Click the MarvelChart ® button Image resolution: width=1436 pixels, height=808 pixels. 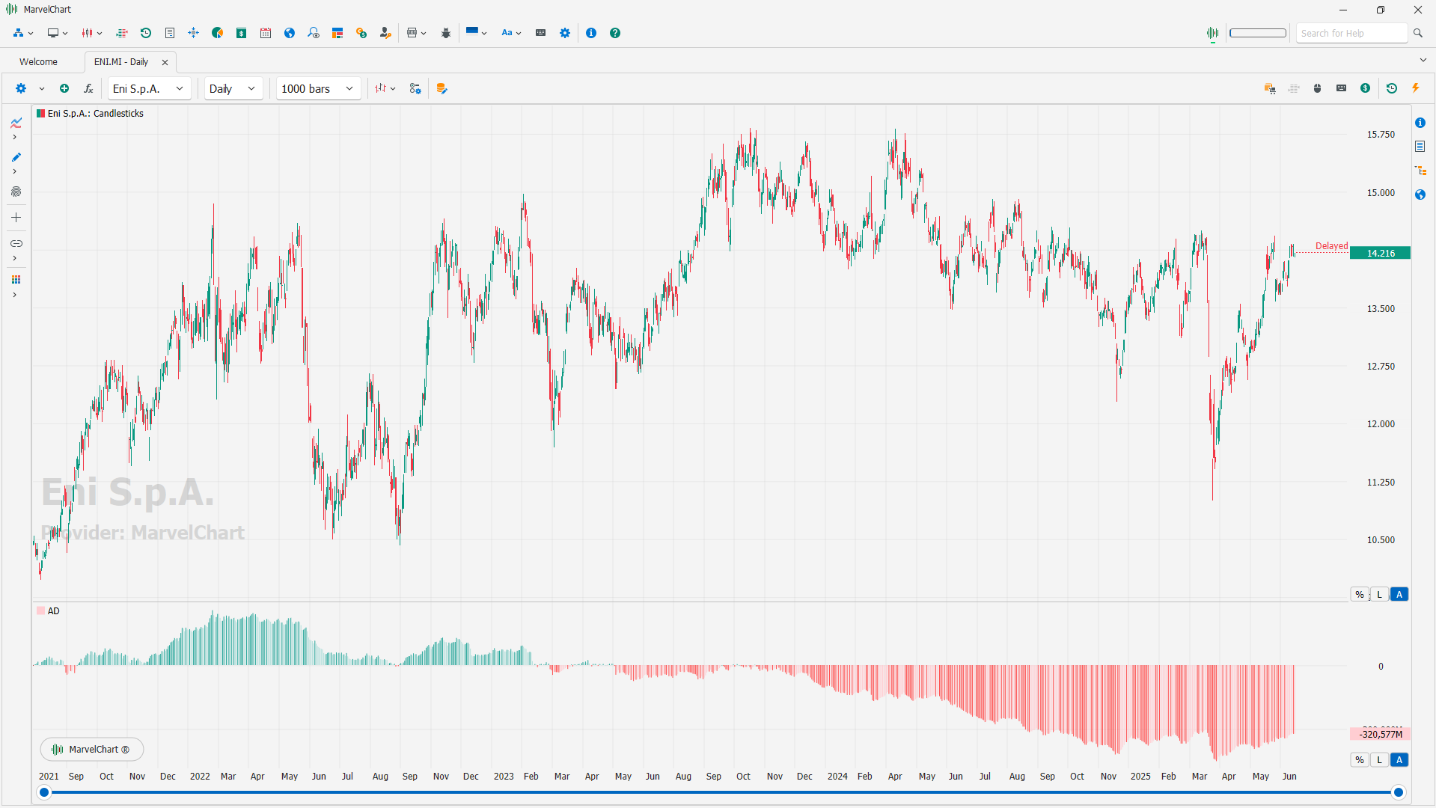(91, 750)
